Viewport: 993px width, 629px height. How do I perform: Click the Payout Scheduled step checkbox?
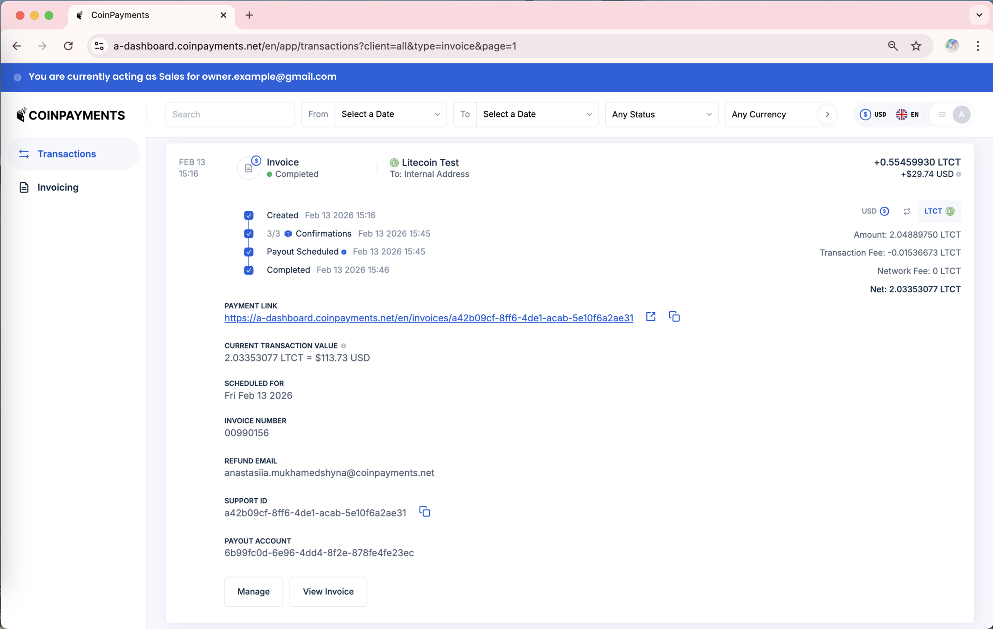point(249,252)
